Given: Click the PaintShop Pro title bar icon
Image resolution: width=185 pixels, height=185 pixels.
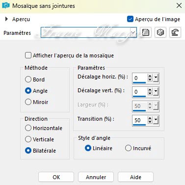Looking at the screenshot, I should 6,5.
